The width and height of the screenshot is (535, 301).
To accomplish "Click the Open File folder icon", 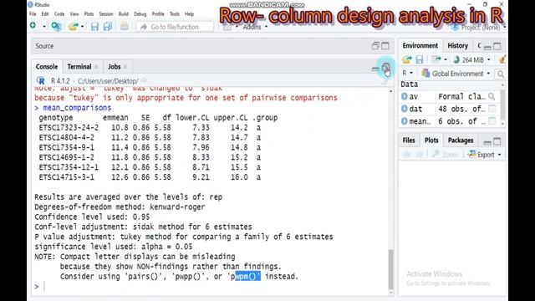I will (x=73, y=26).
